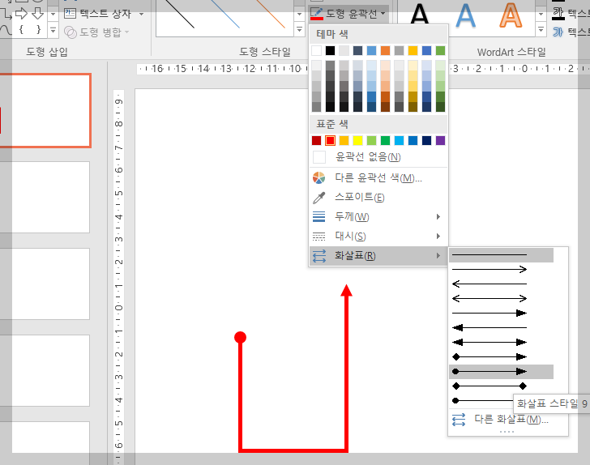Open 다른 윤곽선 색(M) more colors
590x465 pixels.
(x=378, y=177)
